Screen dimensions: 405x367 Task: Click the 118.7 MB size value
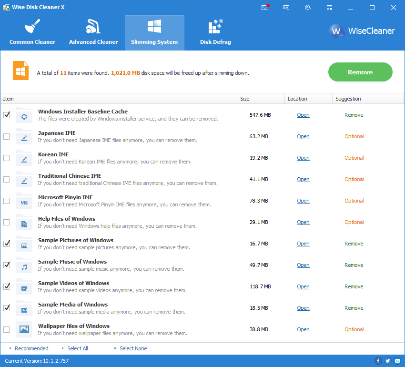click(x=260, y=286)
